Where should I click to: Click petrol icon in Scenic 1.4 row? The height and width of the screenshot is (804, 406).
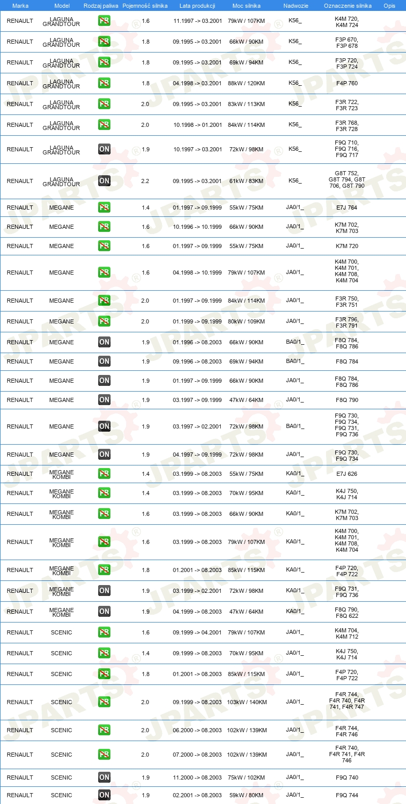click(104, 653)
